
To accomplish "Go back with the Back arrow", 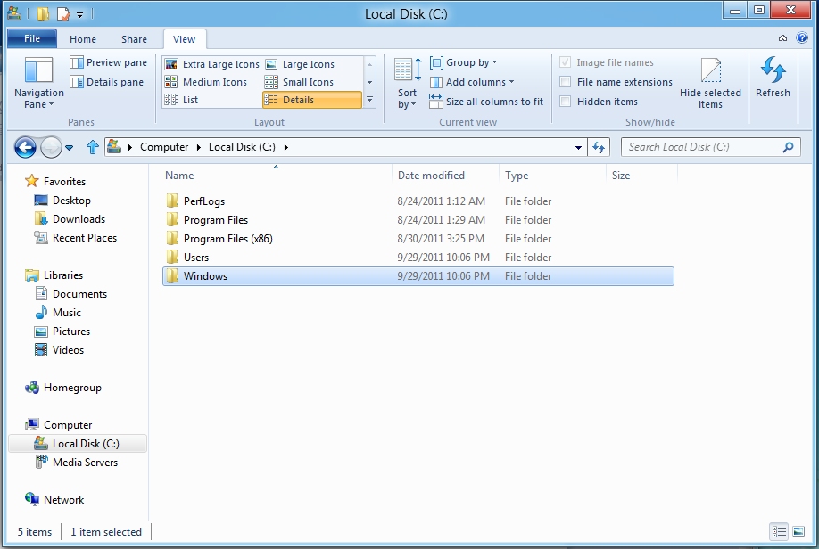I will point(25,147).
